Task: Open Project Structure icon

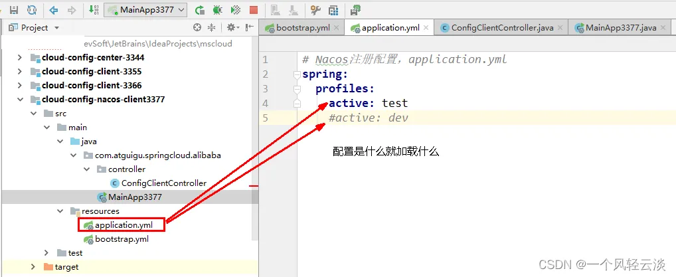Action: coord(333,10)
